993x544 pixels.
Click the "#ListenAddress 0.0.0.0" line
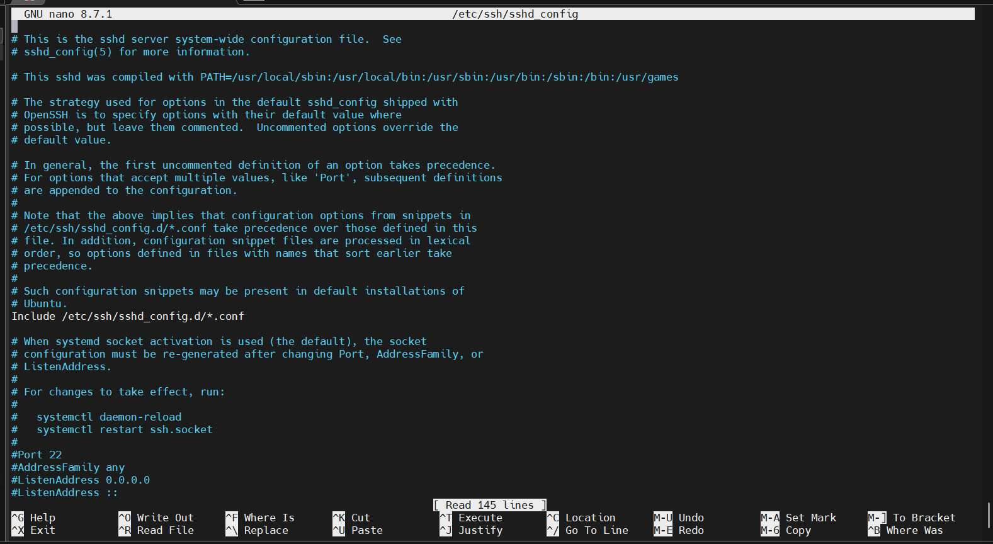point(81,480)
